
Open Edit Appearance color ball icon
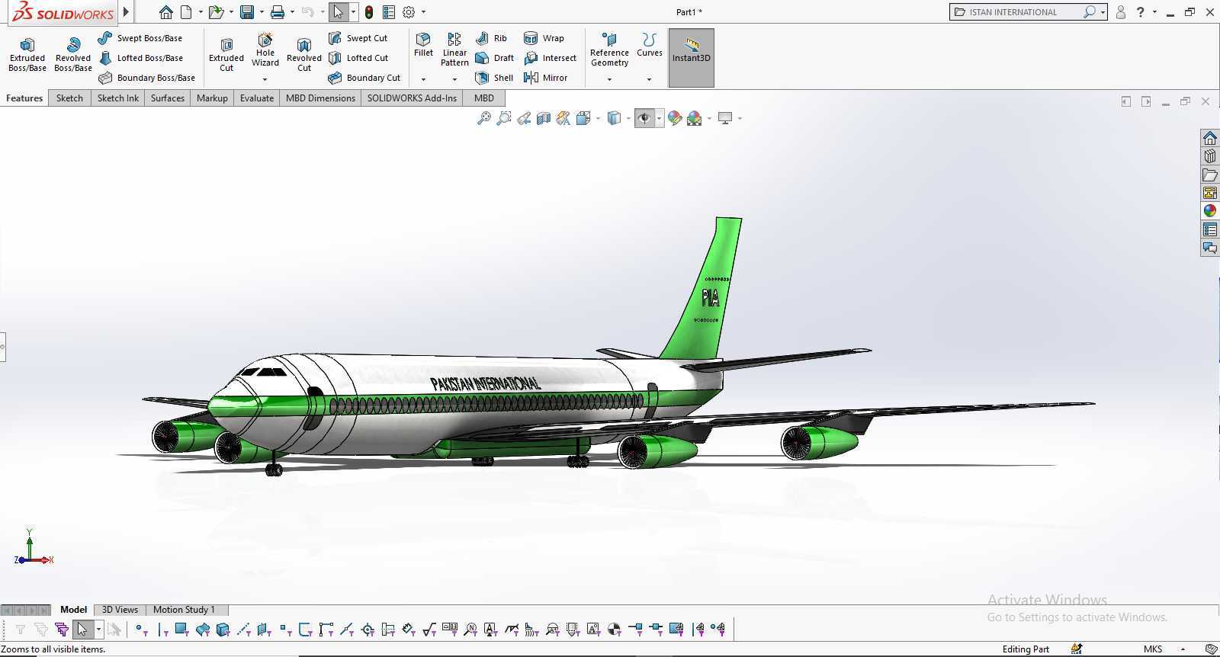[674, 118]
